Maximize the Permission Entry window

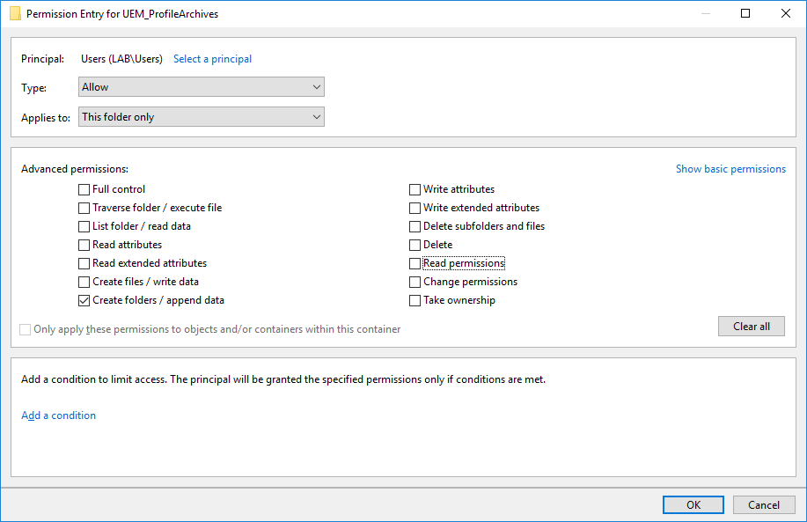coord(745,14)
